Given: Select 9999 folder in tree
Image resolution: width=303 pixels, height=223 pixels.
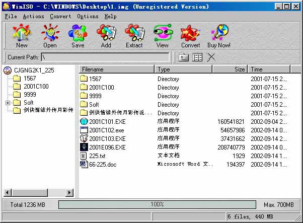Looking at the screenshot, I should point(30,95).
